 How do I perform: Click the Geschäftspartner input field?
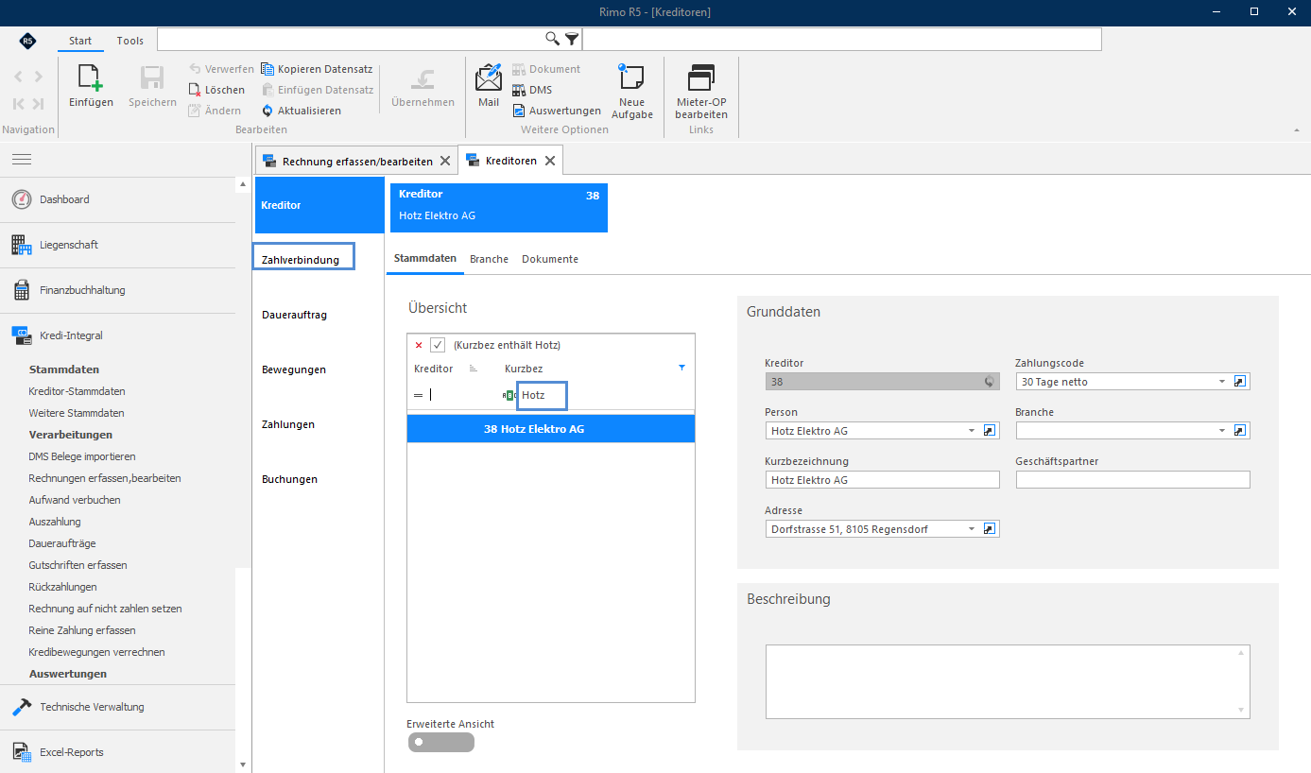pos(1132,480)
